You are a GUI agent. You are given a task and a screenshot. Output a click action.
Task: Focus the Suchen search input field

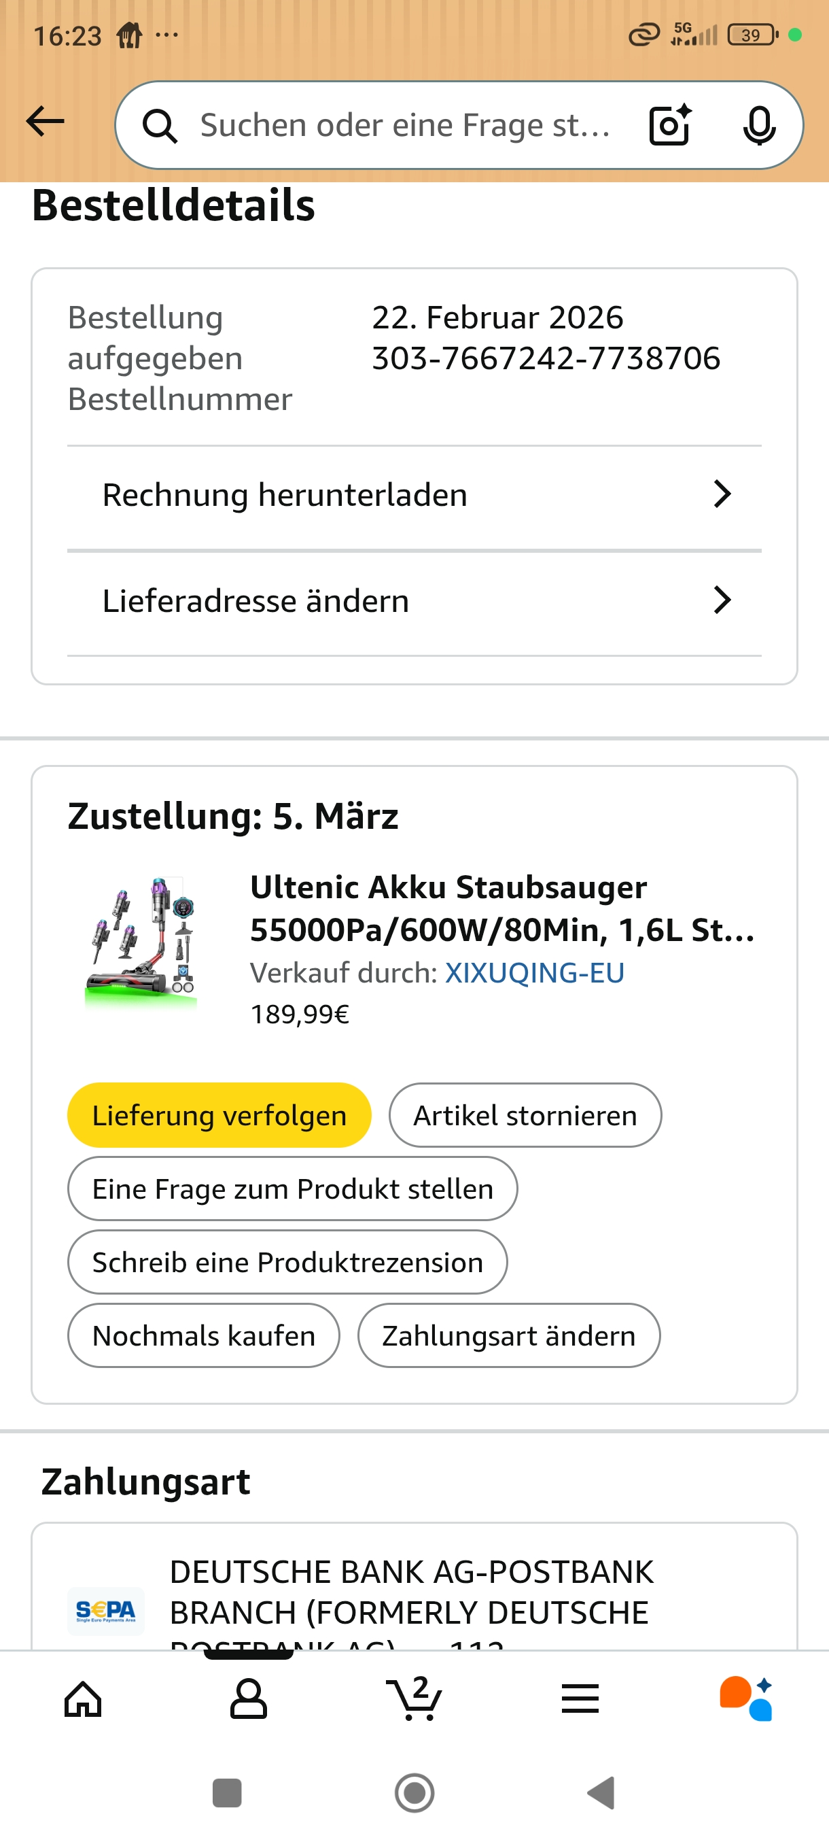404,126
